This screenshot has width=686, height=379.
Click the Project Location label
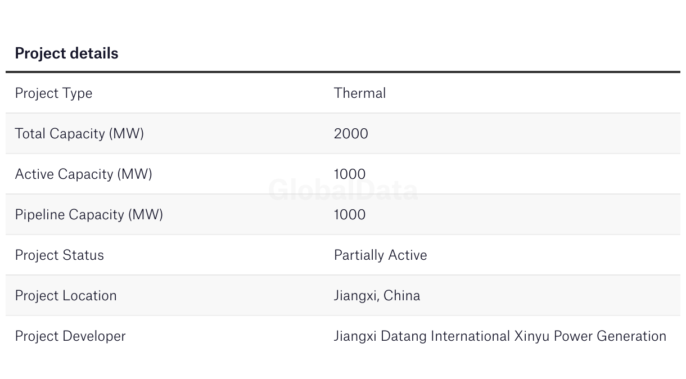tap(66, 295)
